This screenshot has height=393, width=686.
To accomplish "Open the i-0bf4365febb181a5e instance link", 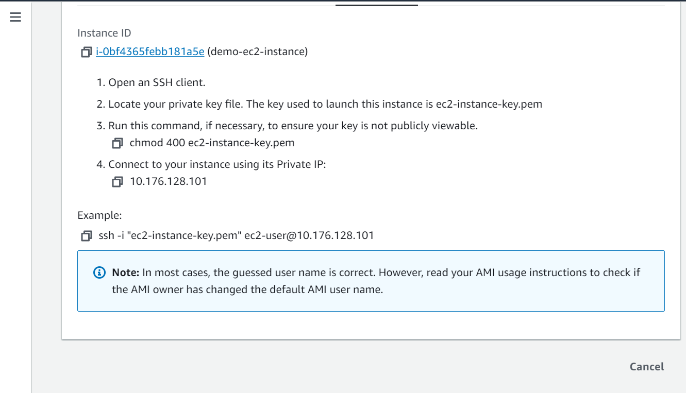I will pyautogui.click(x=150, y=52).
